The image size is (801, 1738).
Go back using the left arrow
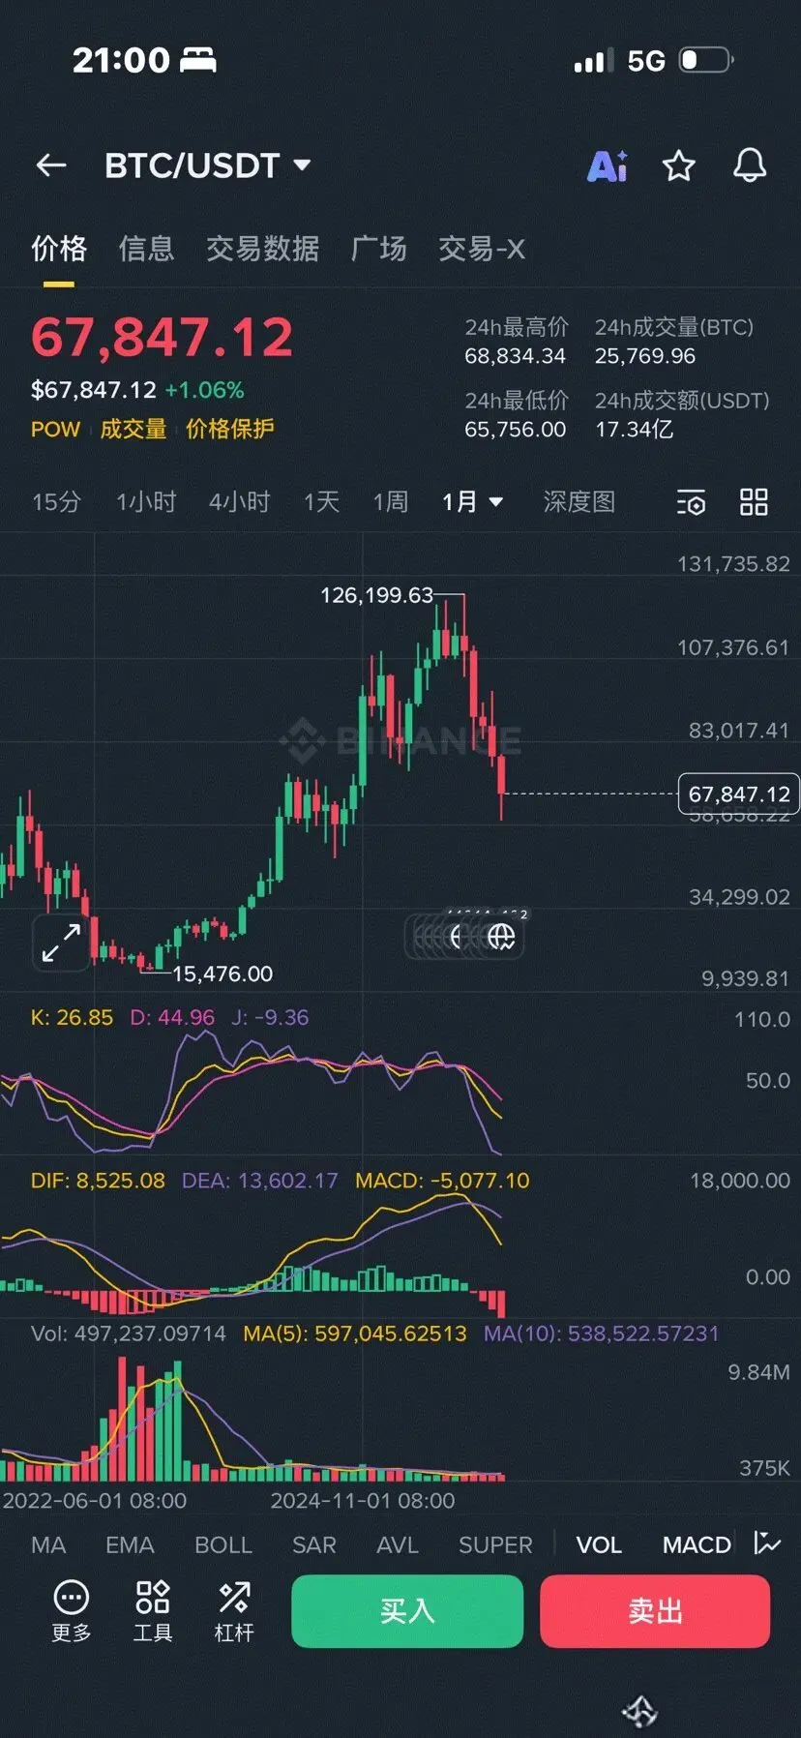click(x=51, y=165)
